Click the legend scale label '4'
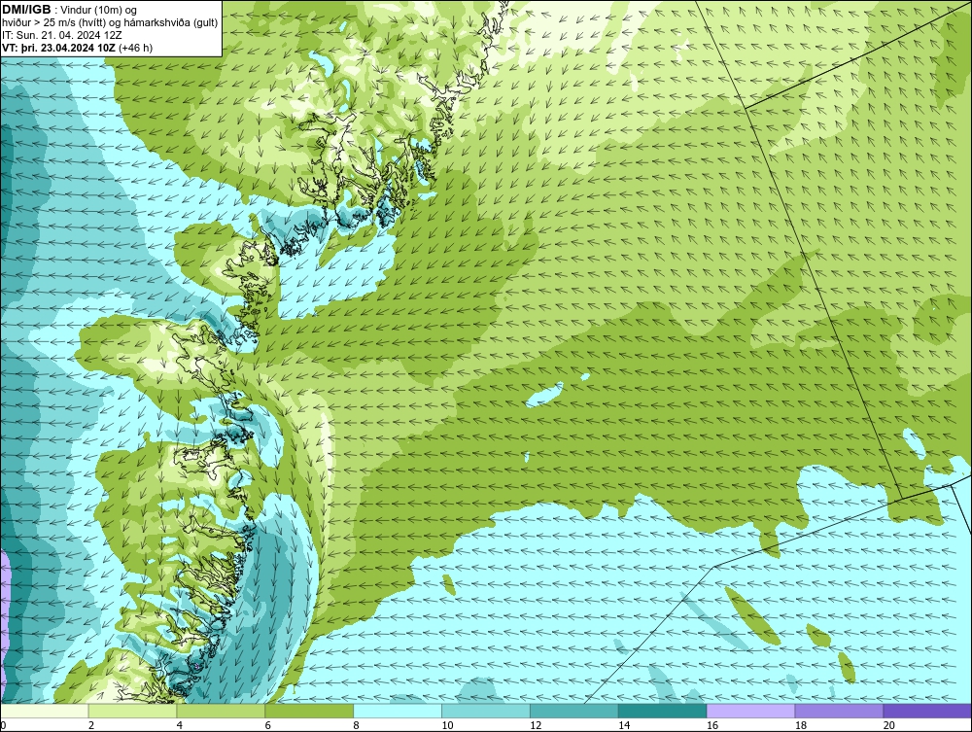 (x=179, y=725)
